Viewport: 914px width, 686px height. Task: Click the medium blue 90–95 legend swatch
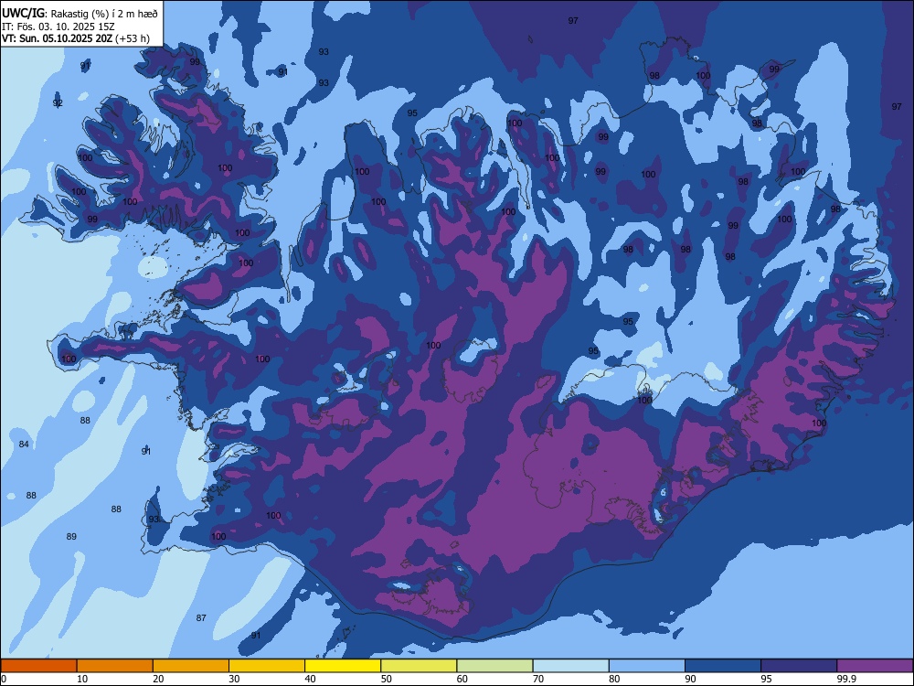[723, 666]
